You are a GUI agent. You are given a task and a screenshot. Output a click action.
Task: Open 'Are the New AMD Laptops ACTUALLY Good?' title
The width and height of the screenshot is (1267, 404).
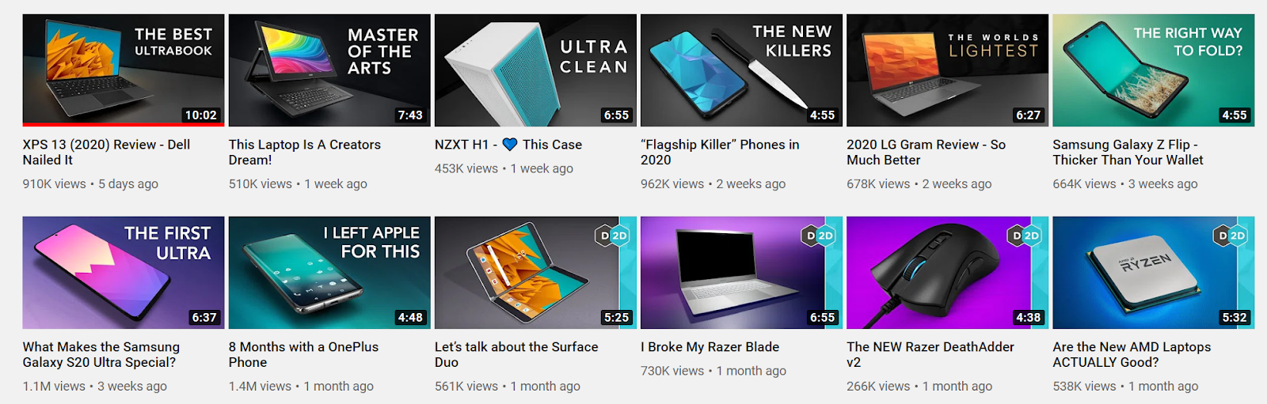1132,354
